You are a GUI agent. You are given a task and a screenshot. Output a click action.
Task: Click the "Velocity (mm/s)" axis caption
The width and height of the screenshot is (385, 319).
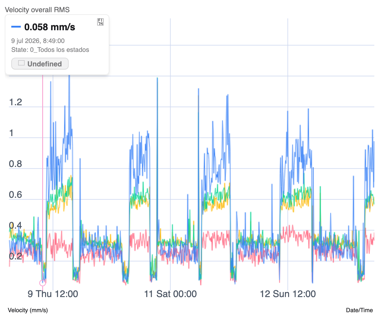tap(28, 310)
